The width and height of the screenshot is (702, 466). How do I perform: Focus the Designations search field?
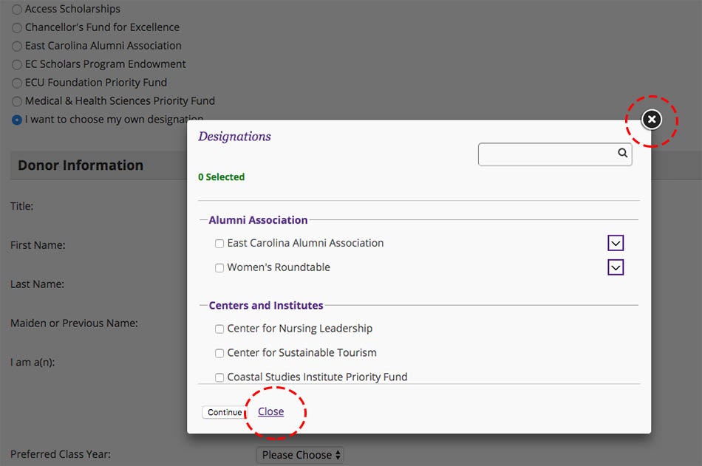click(547, 154)
